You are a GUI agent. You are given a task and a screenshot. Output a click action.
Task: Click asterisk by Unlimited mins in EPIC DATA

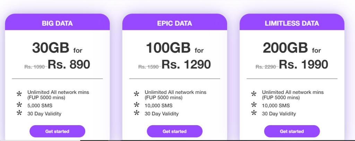pyautogui.click(x=137, y=94)
